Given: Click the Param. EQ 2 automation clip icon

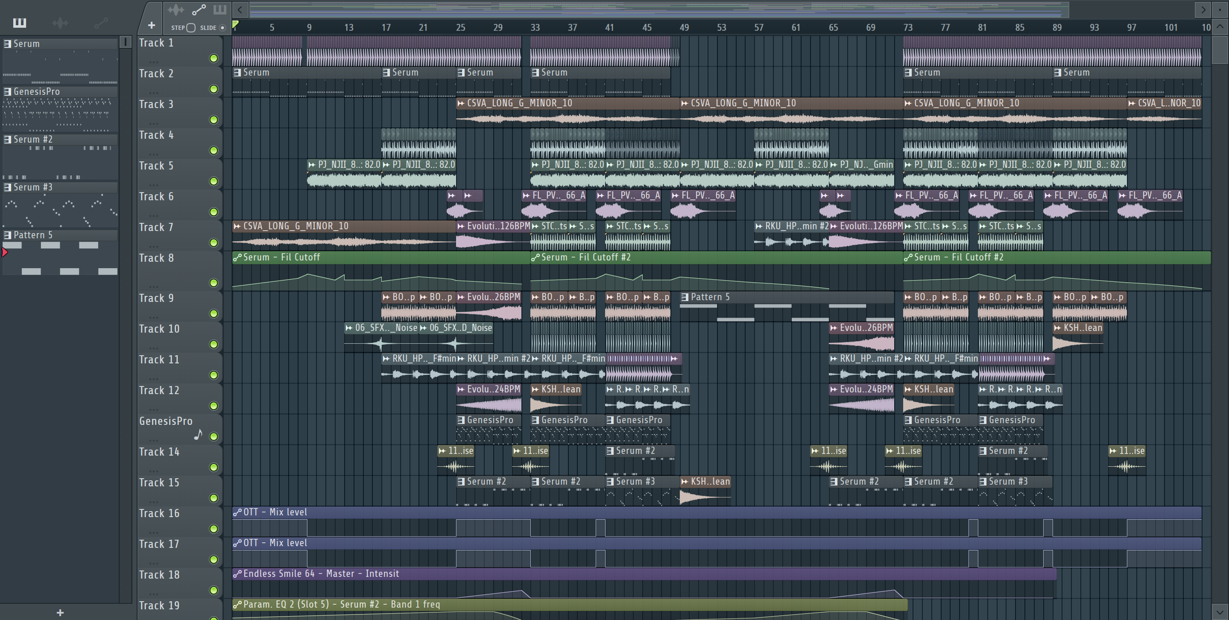Looking at the screenshot, I should pos(237,604).
